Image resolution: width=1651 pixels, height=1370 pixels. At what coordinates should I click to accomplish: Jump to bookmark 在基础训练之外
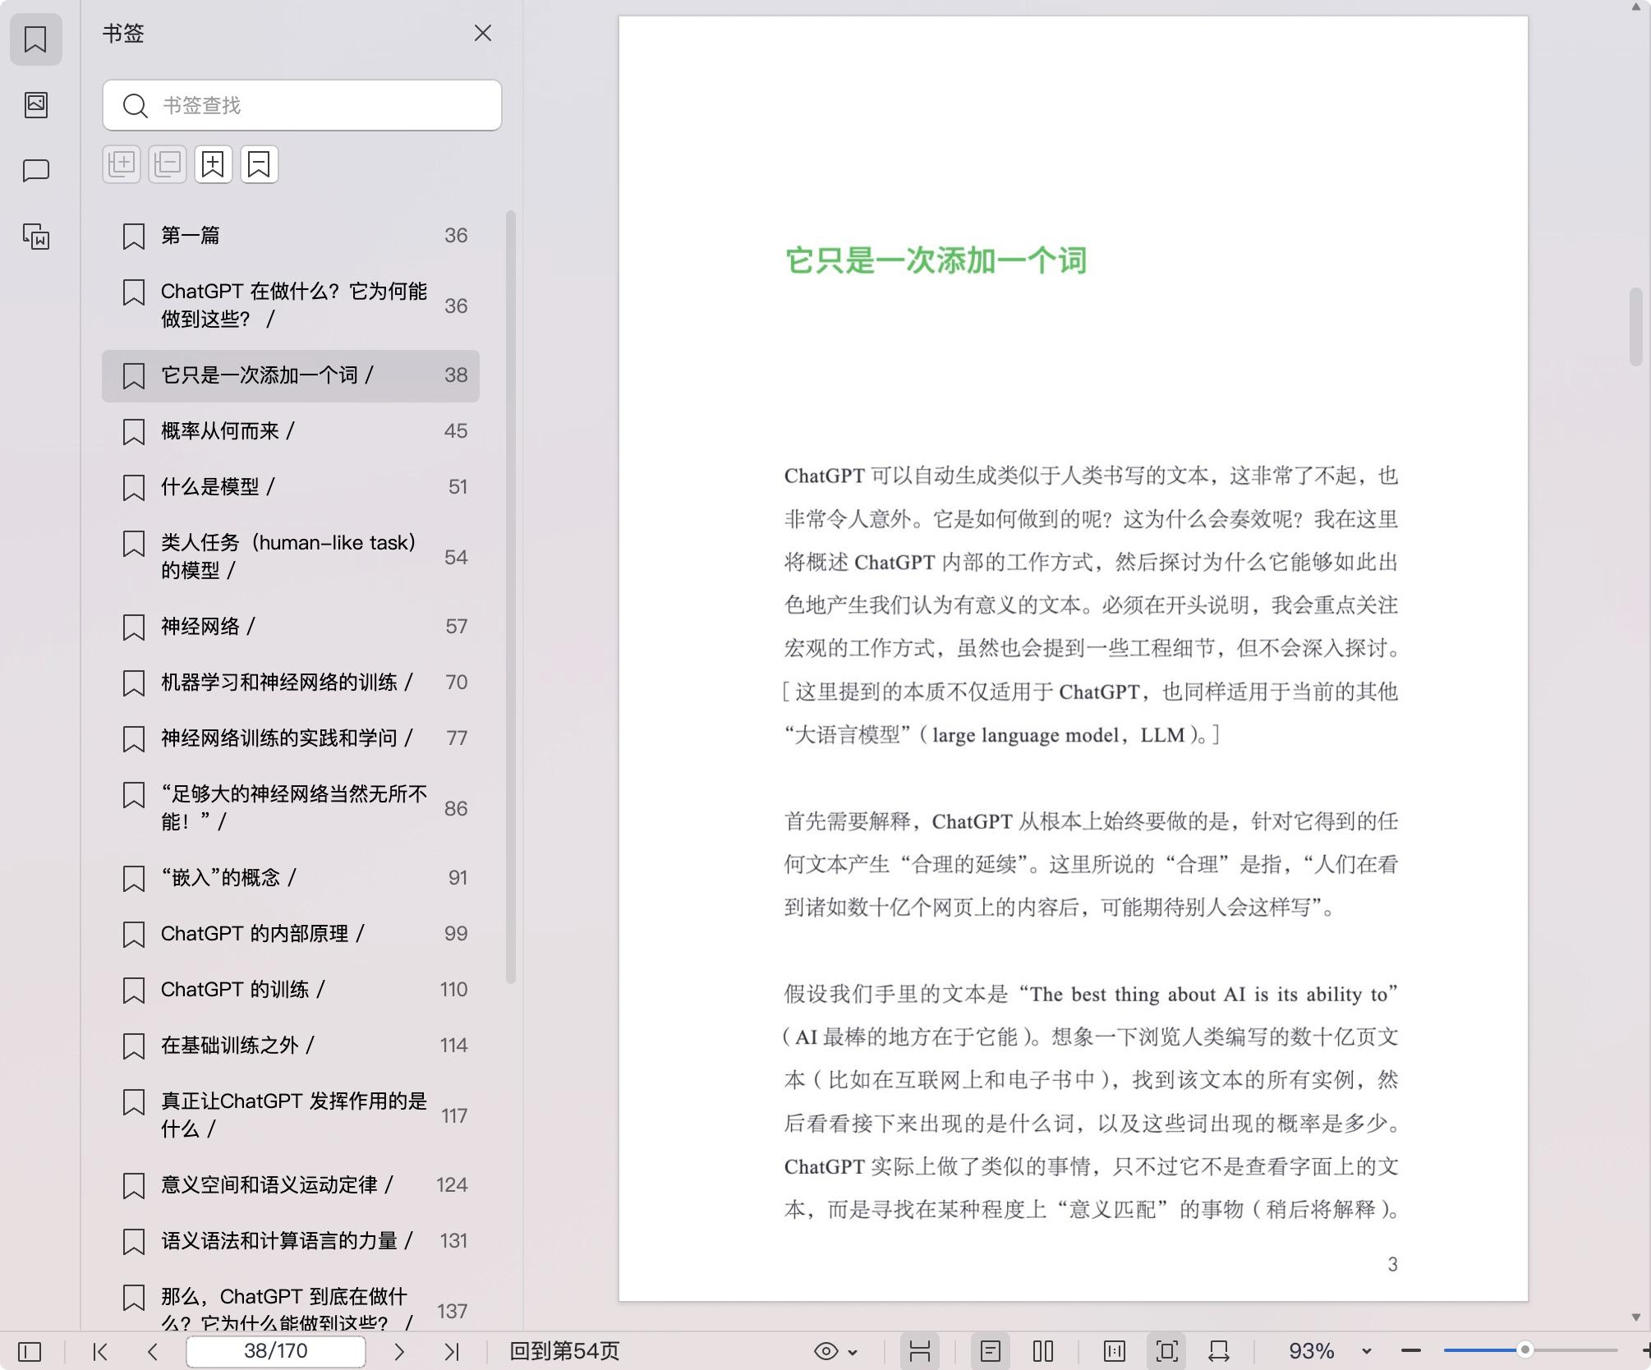pyautogui.click(x=291, y=1046)
